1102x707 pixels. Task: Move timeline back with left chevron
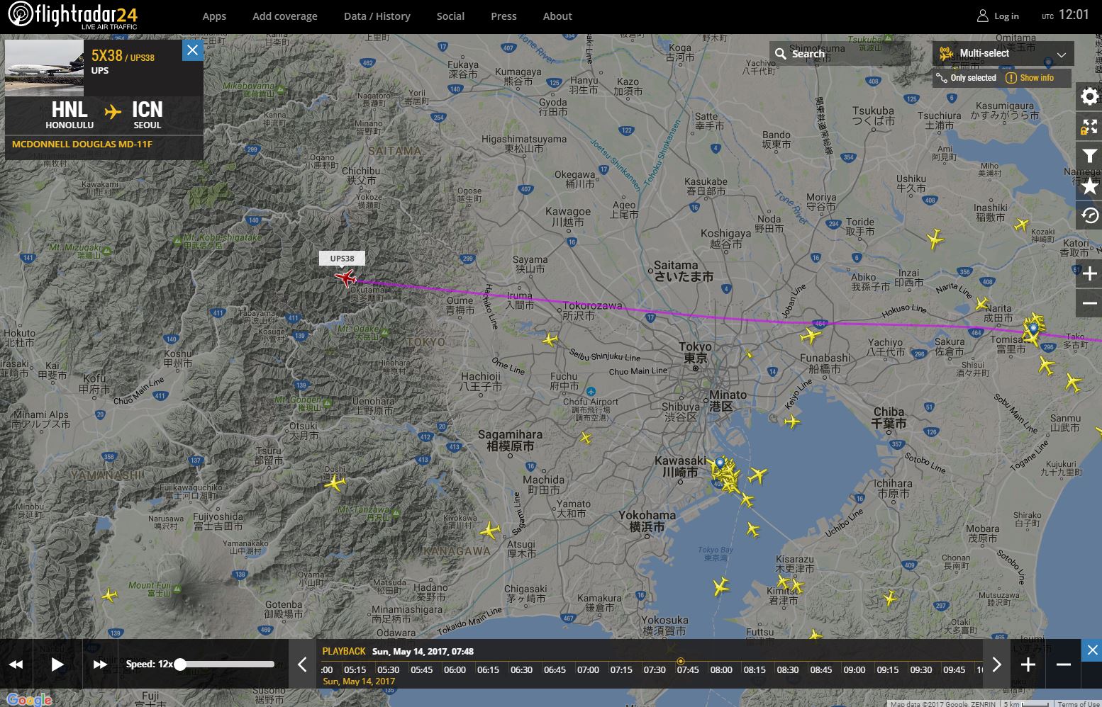[x=302, y=664]
